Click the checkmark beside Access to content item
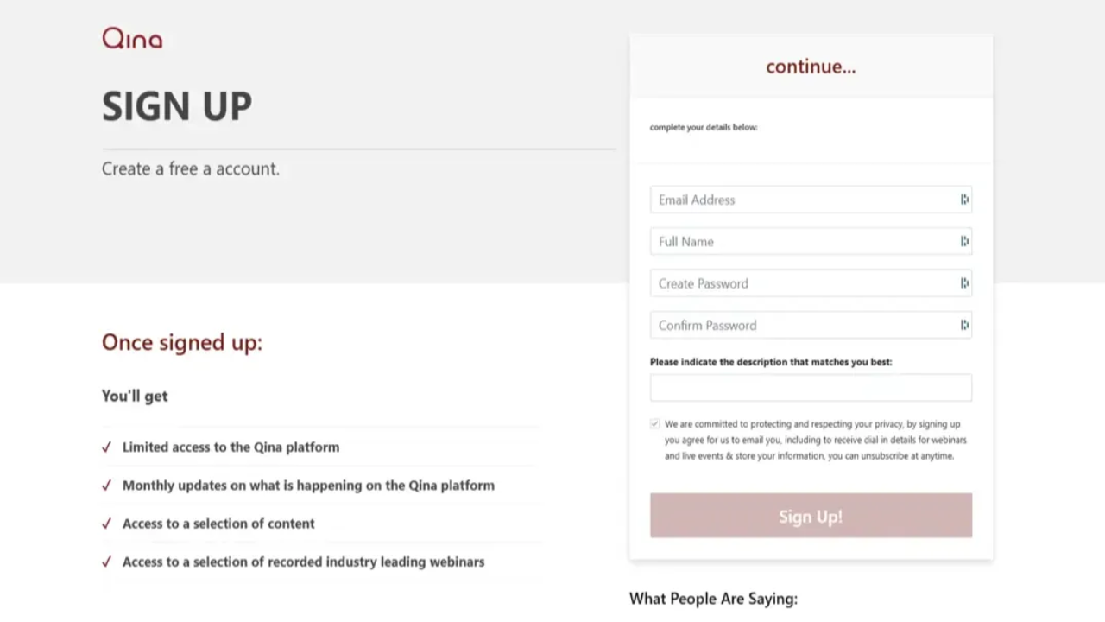Viewport: 1105px width, 622px height. 107,524
